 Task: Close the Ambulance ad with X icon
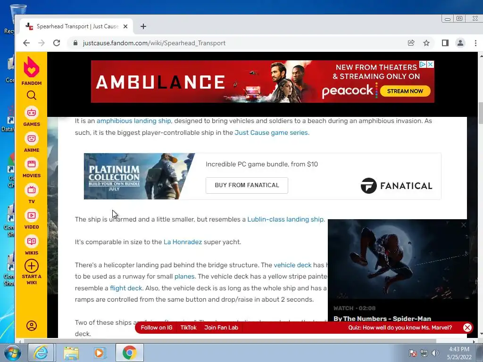coord(431,64)
